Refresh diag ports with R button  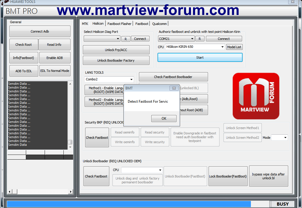point(126,39)
